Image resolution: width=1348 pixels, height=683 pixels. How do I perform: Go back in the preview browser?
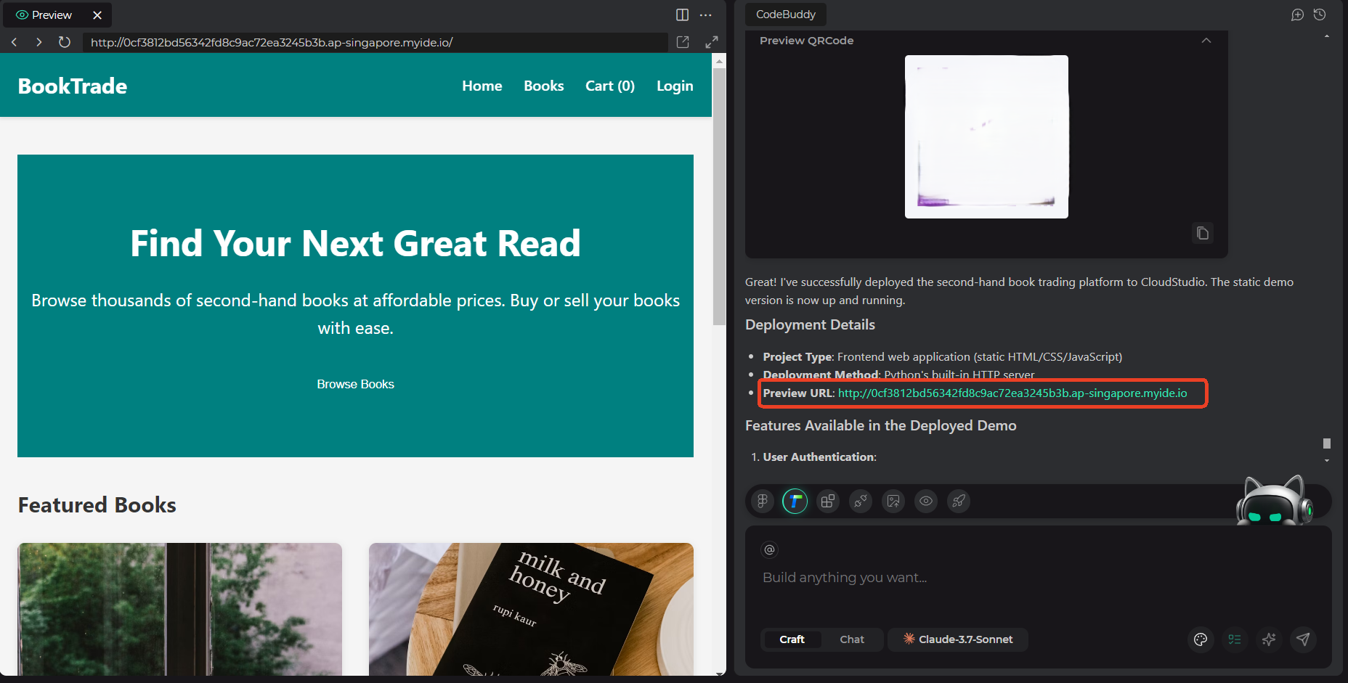15,42
